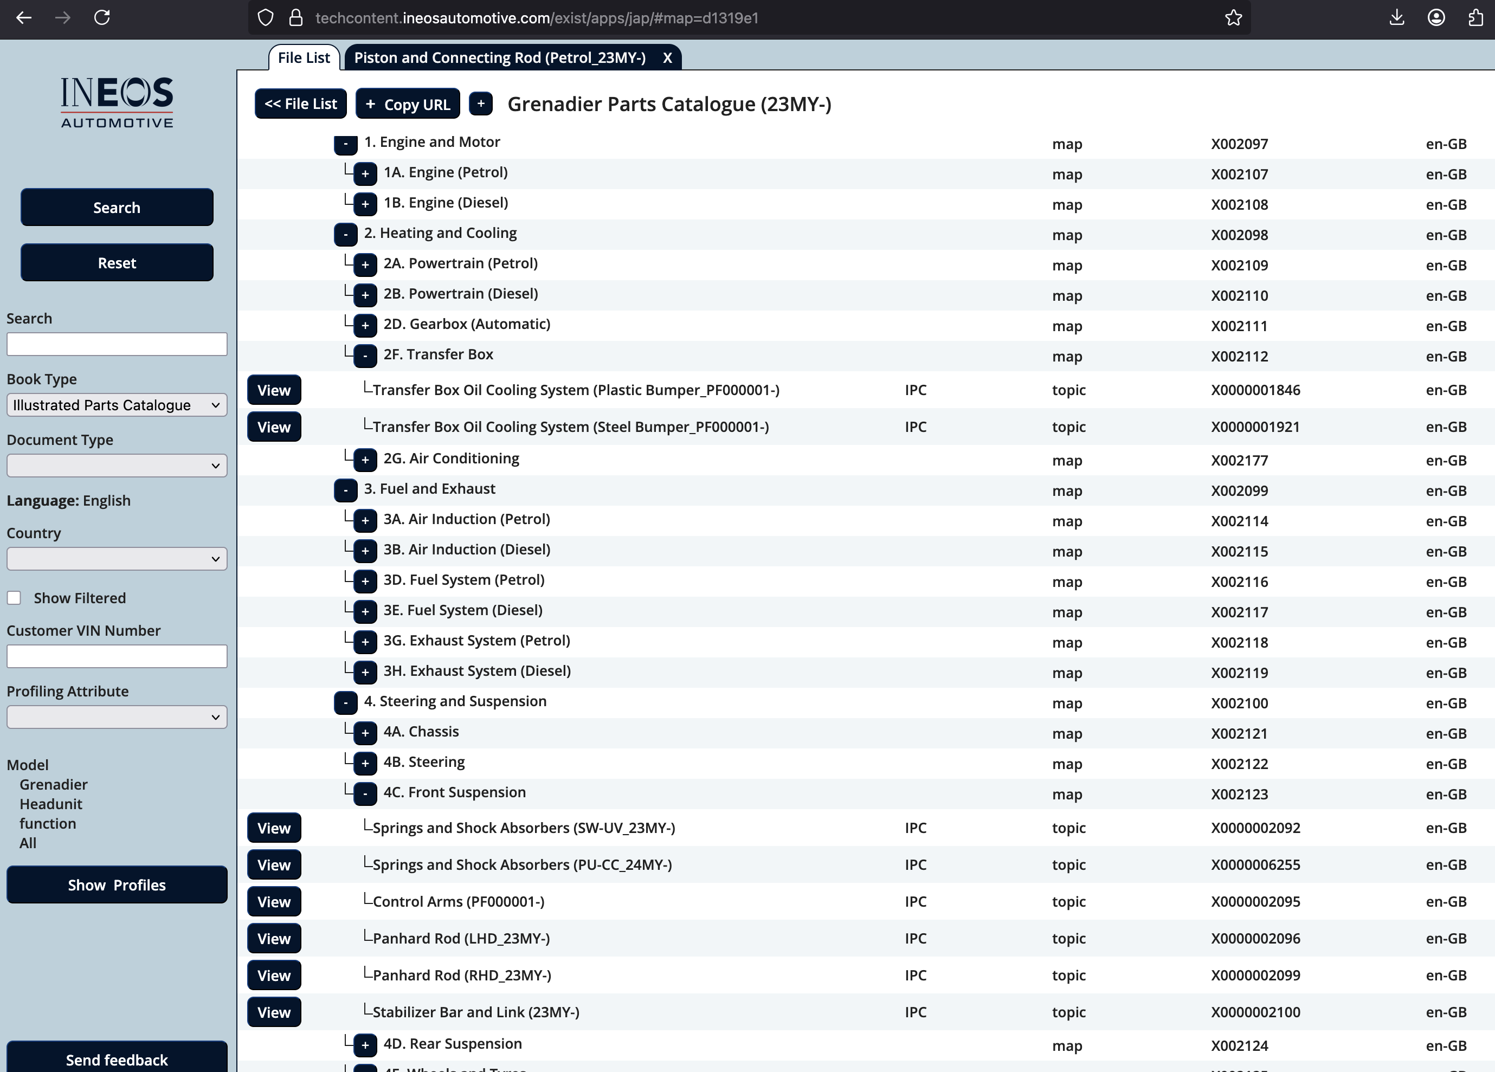Switch to the File List tab

point(304,58)
